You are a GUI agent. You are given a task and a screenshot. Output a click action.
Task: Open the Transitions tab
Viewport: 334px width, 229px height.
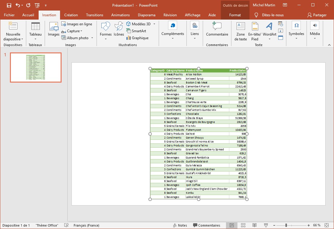click(94, 15)
